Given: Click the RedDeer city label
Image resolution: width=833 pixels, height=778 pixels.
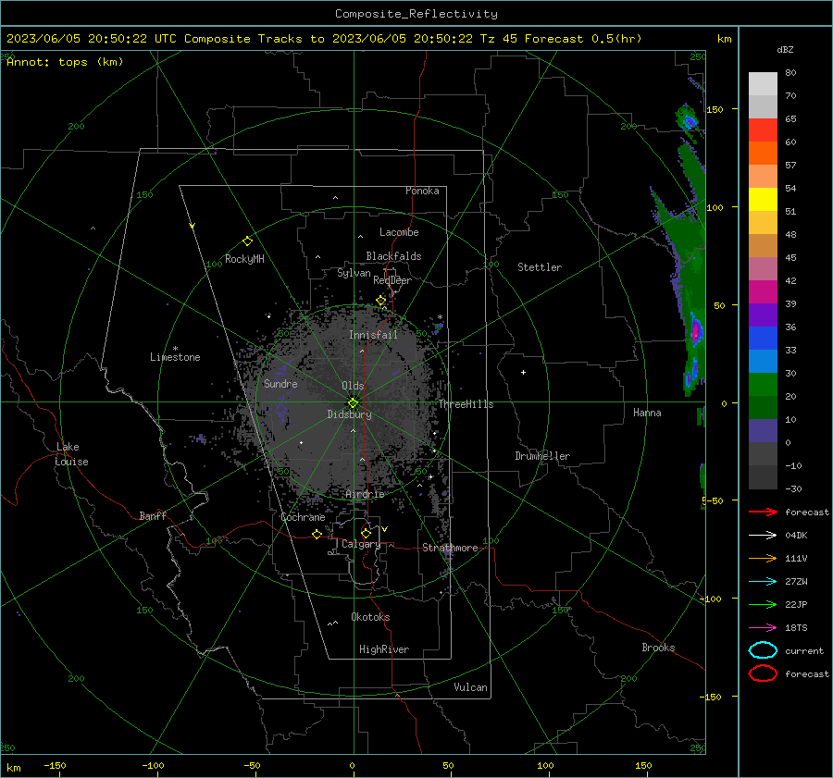Looking at the screenshot, I should tap(392, 280).
